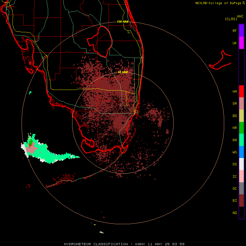246x246 pixels.
Task: Click the HR dark green legend swatch
Action: point(241,128)
